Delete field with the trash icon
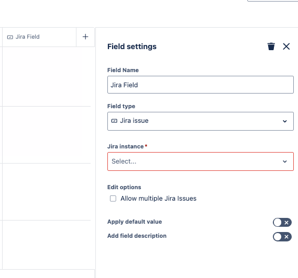298x278 pixels. pos(271,47)
